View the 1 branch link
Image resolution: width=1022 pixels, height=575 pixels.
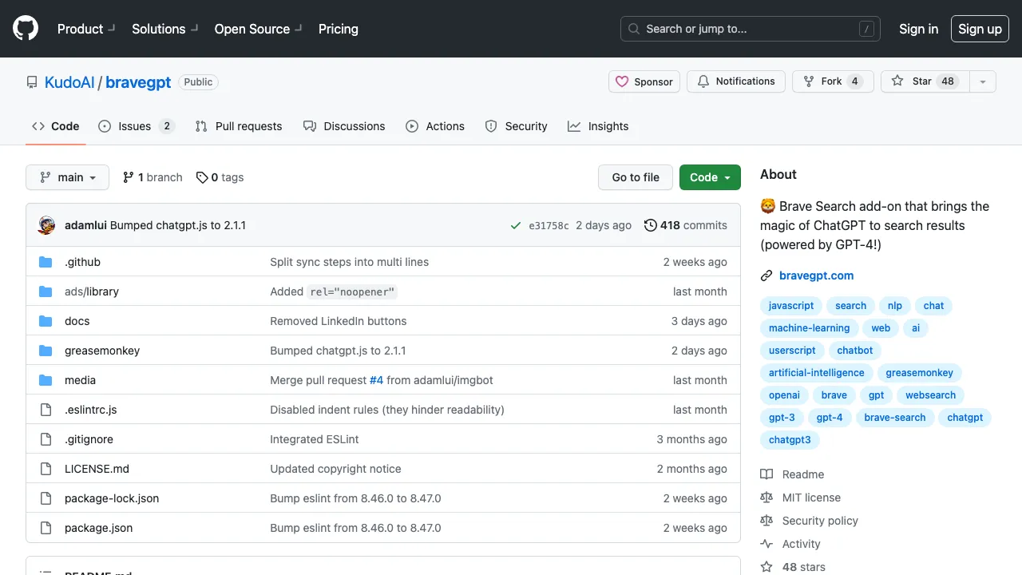153,177
